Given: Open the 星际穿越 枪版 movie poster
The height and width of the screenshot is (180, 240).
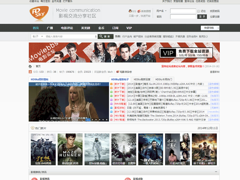Looking at the screenshot, I should click(x=97, y=149).
